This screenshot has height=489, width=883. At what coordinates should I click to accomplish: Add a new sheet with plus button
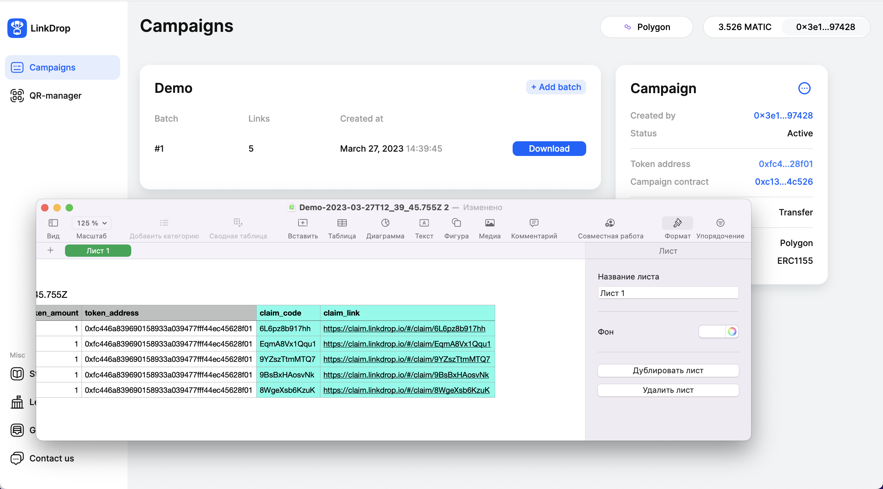click(50, 250)
